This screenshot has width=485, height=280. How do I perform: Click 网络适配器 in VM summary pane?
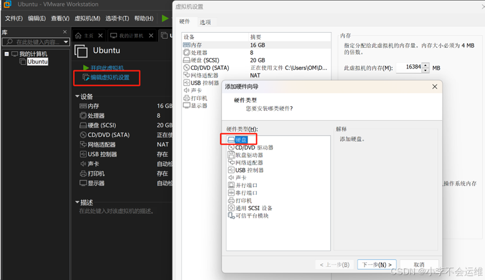(98, 144)
